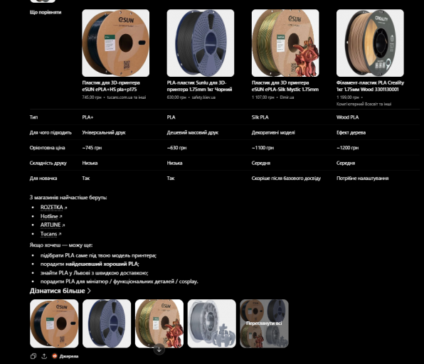Click the Ефект дерева cell
Viewport: 424px width, 364px height.
[351, 132]
